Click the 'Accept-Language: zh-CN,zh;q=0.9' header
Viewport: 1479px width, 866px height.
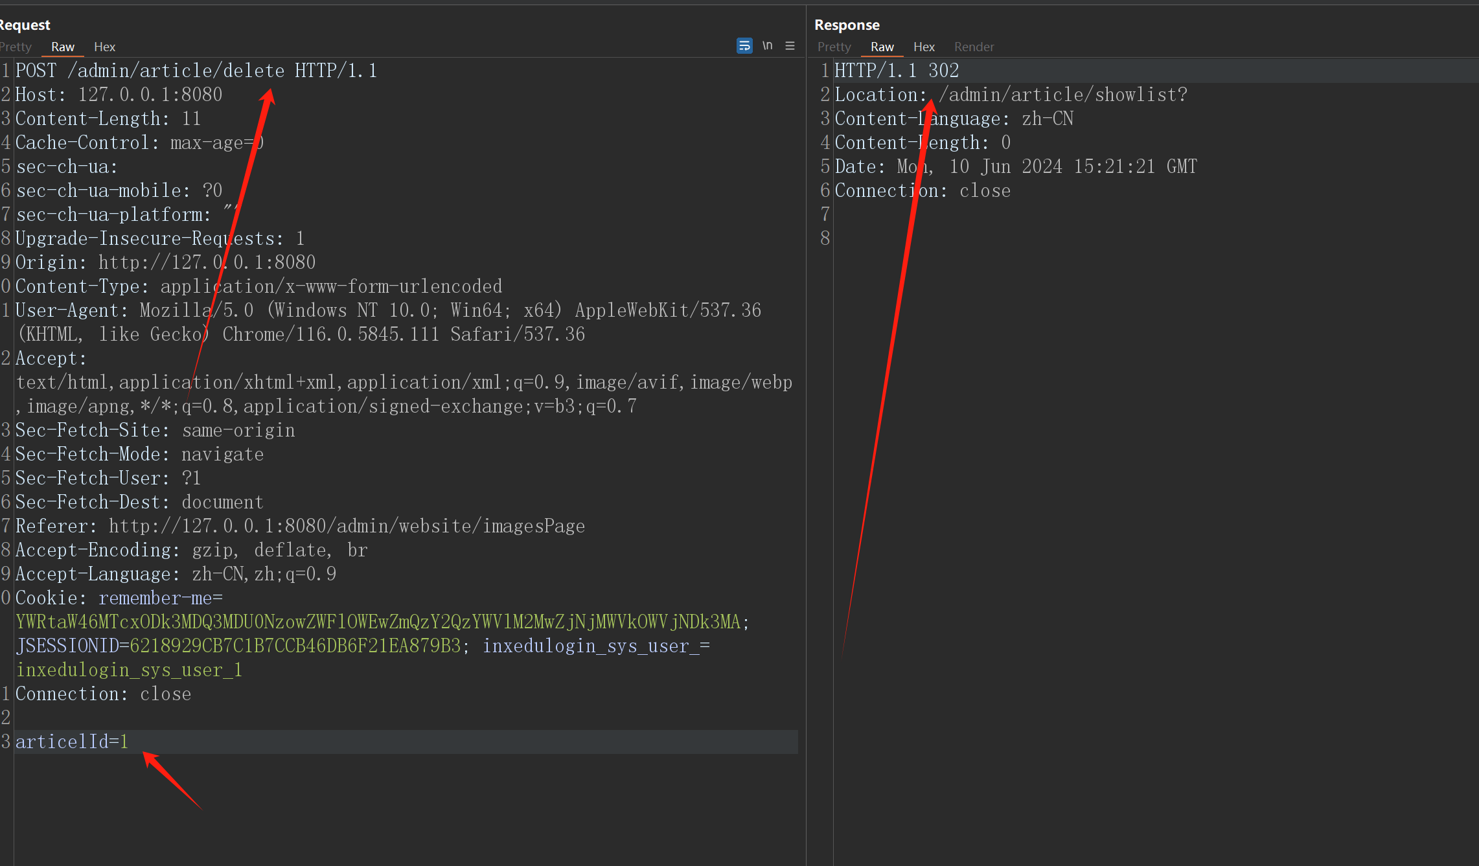[176, 574]
